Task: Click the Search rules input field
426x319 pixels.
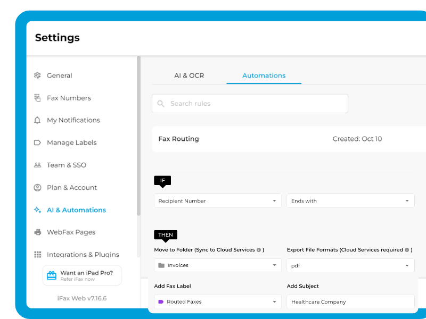Action: (x=250, y=104)
